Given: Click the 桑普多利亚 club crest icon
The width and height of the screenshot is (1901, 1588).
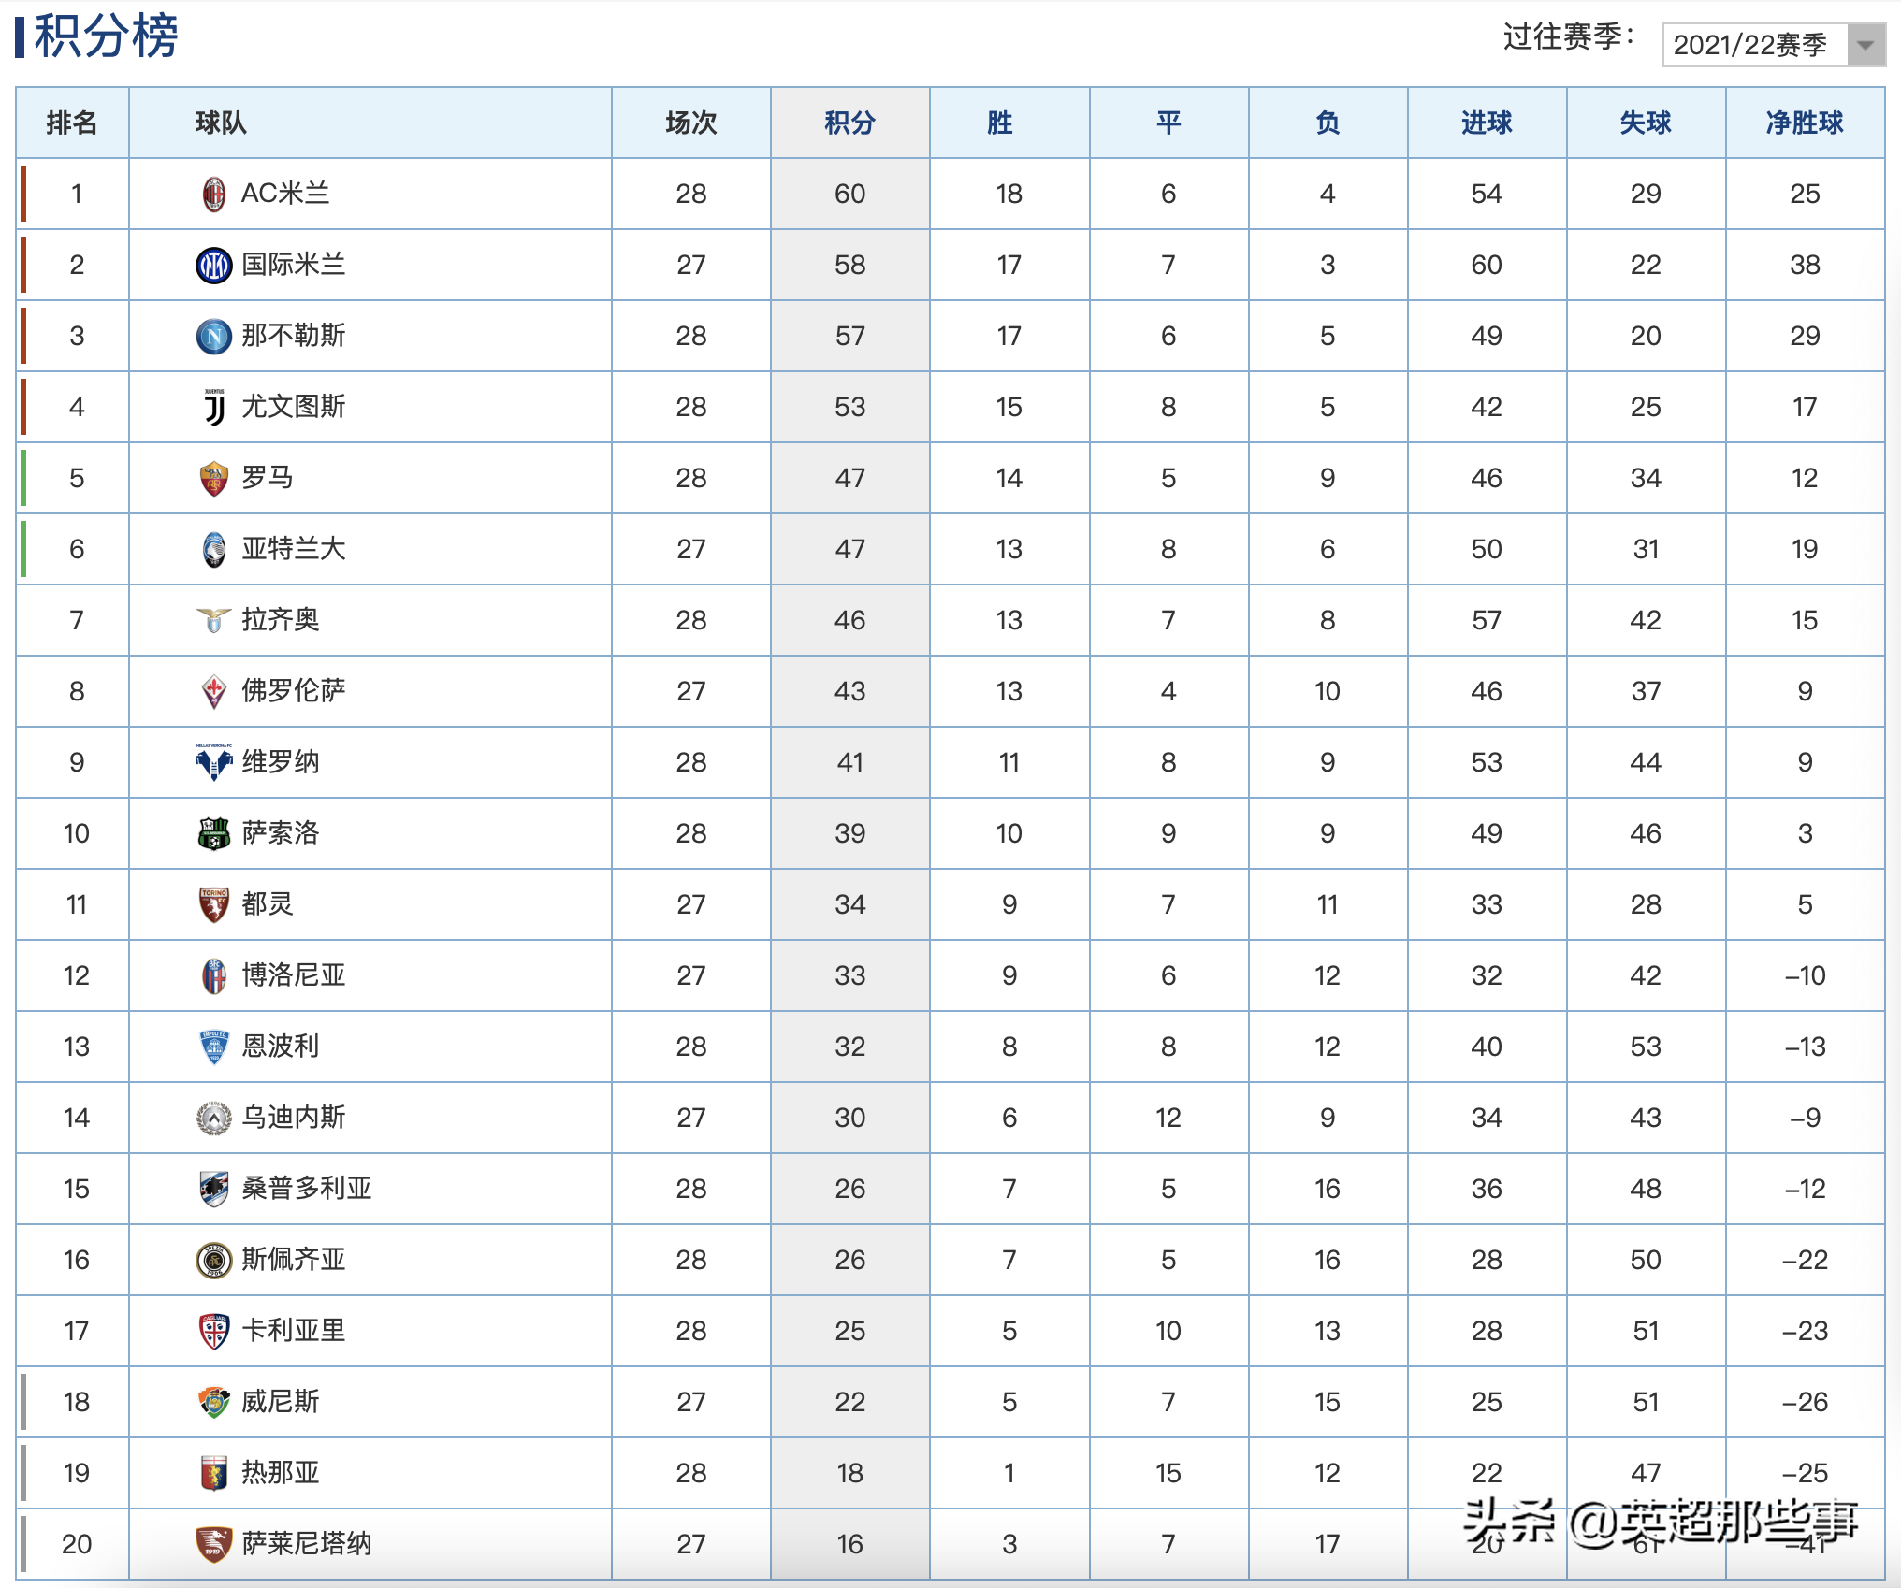Looking at the screenshot, I should coord(214,1189).
